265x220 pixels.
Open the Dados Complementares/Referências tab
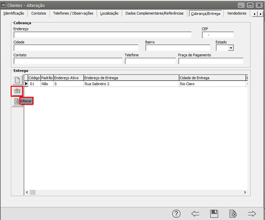click(154, 13)
